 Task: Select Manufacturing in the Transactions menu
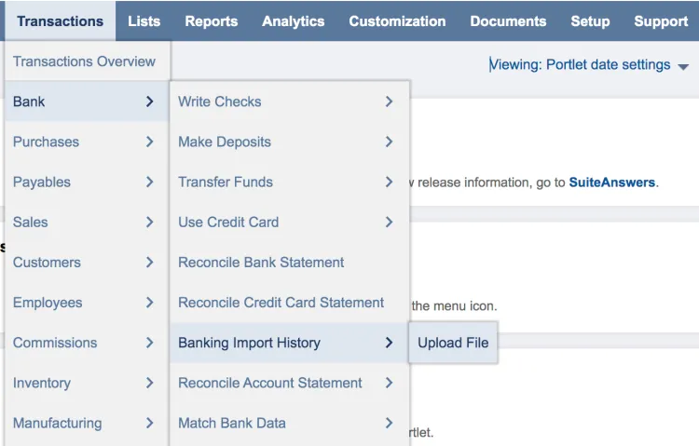[87, 423]
